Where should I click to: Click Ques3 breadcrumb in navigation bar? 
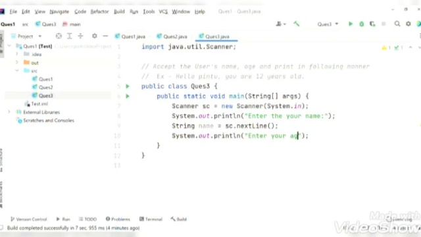(45, 24)
